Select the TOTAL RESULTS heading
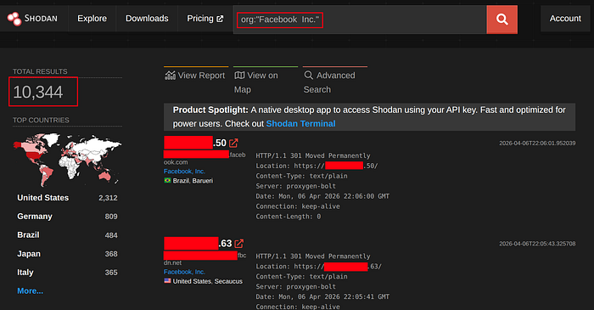 [40, 71]
